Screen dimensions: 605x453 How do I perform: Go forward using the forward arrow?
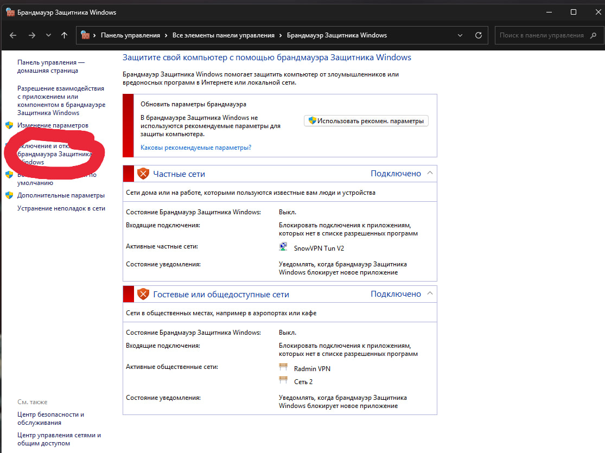pyautogui.click(x=31, y=35)
